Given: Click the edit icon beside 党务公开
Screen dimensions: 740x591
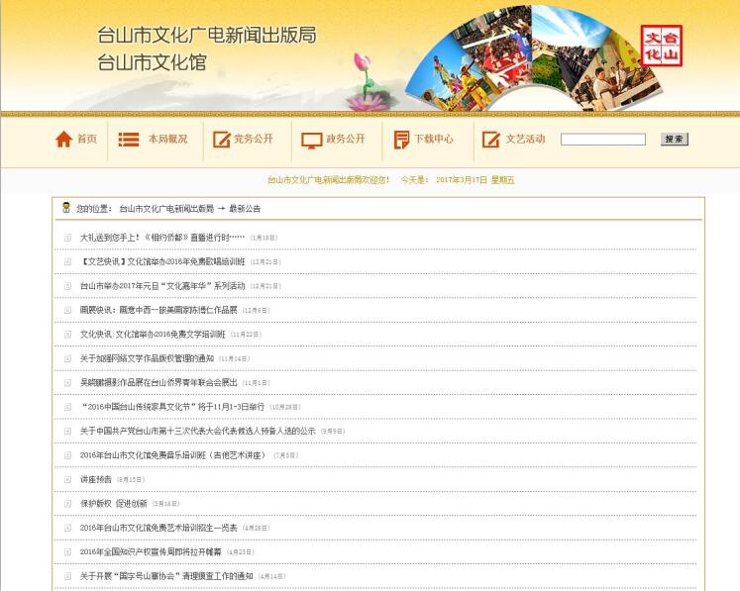Looking at the screenshot, I should tap(221, 140).
